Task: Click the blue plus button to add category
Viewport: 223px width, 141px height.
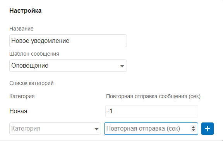Action: pos(208,129)
